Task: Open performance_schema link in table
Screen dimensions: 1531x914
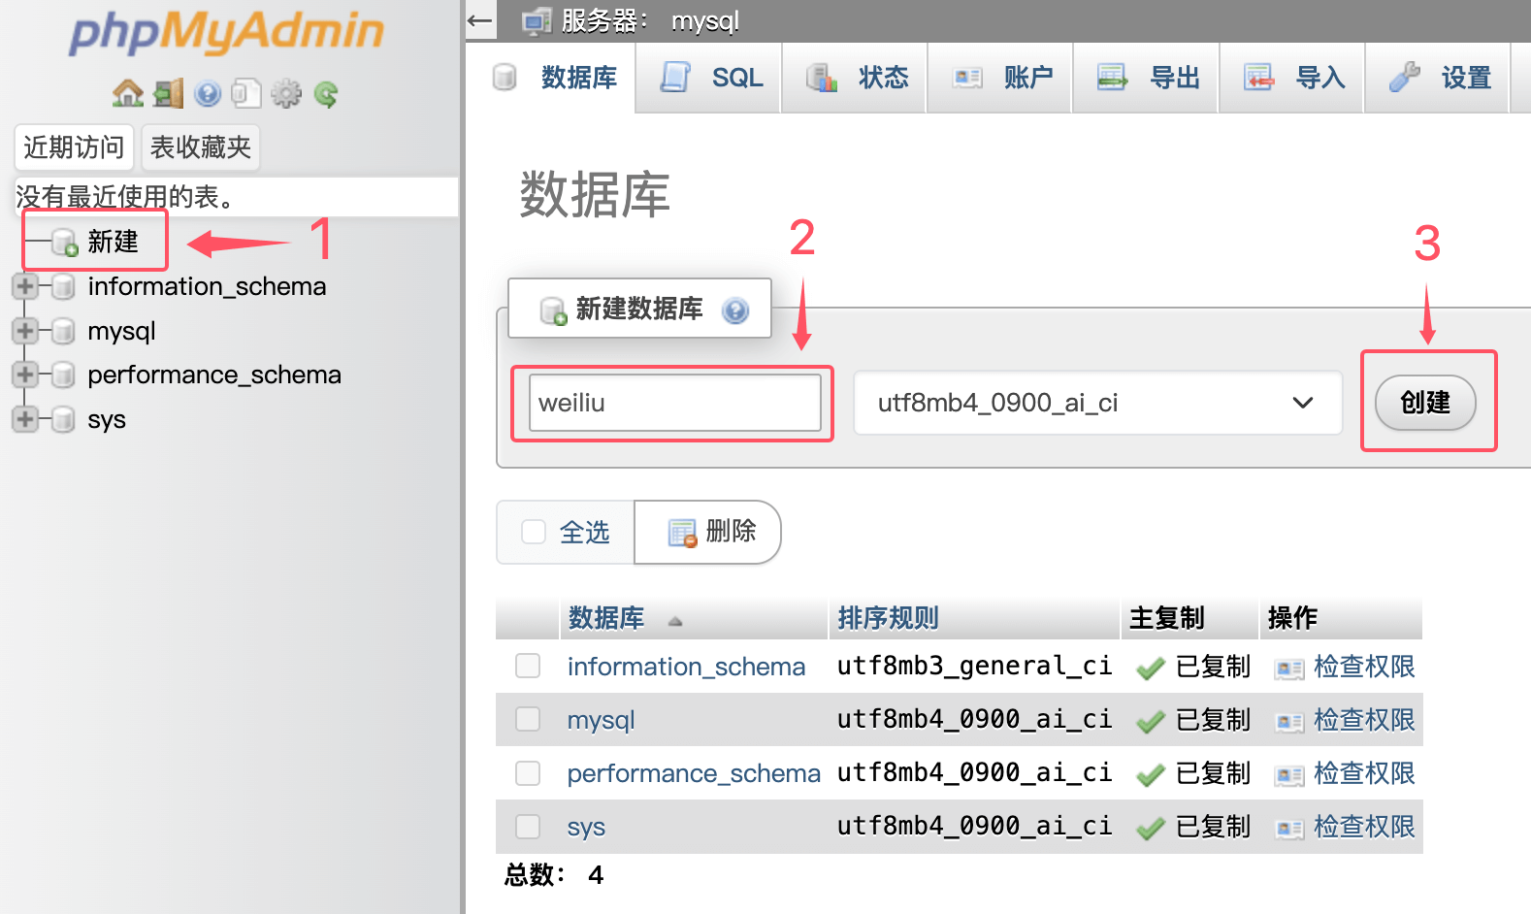Action: tap(694, 773)
